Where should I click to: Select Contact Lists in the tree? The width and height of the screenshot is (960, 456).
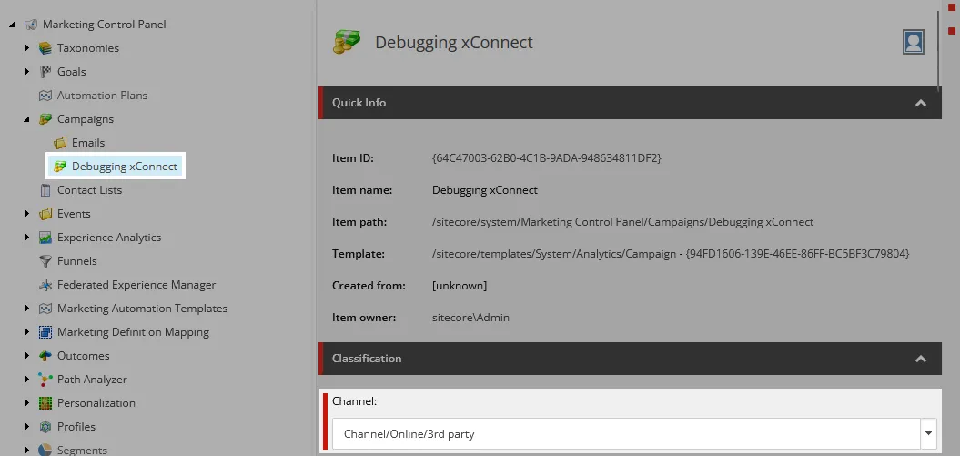[x=89, y=190]
